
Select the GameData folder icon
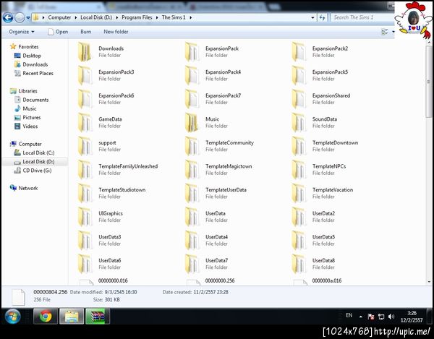85,122
